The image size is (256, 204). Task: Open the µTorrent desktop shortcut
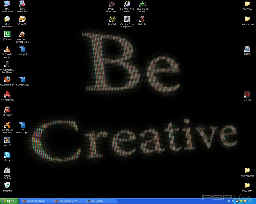pos(7,34)
